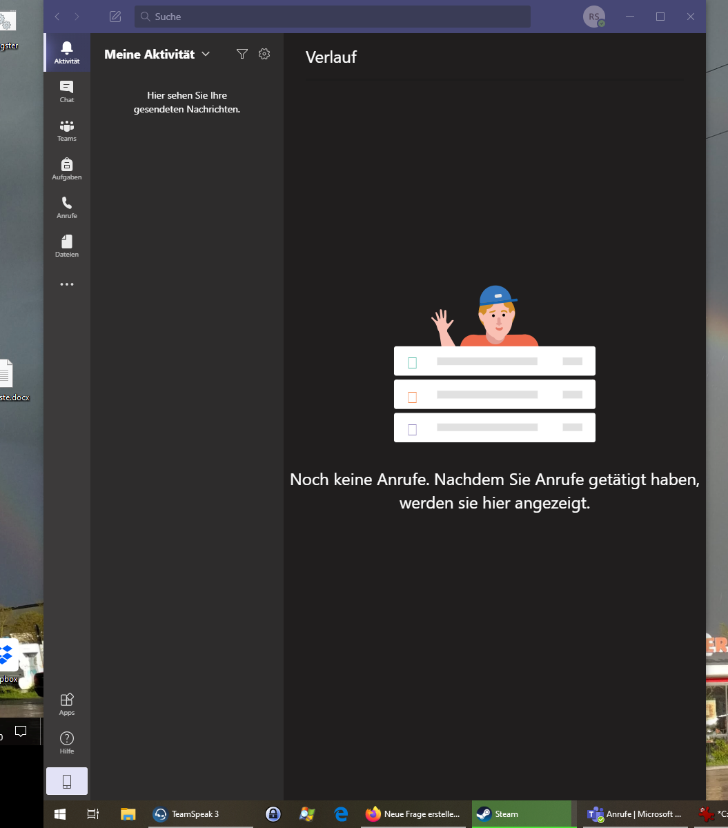Show more apps via three-dots icon
The height and width of the screenshot is (828, 728).
[67, 284]
